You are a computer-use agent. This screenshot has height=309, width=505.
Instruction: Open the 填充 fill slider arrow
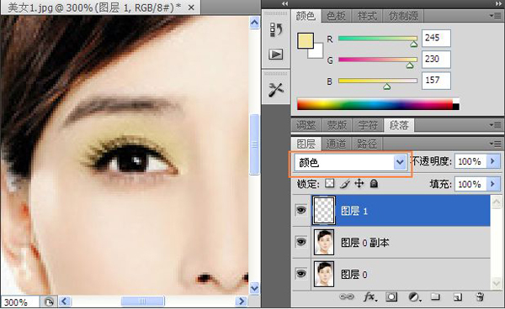tap(493, 184)
